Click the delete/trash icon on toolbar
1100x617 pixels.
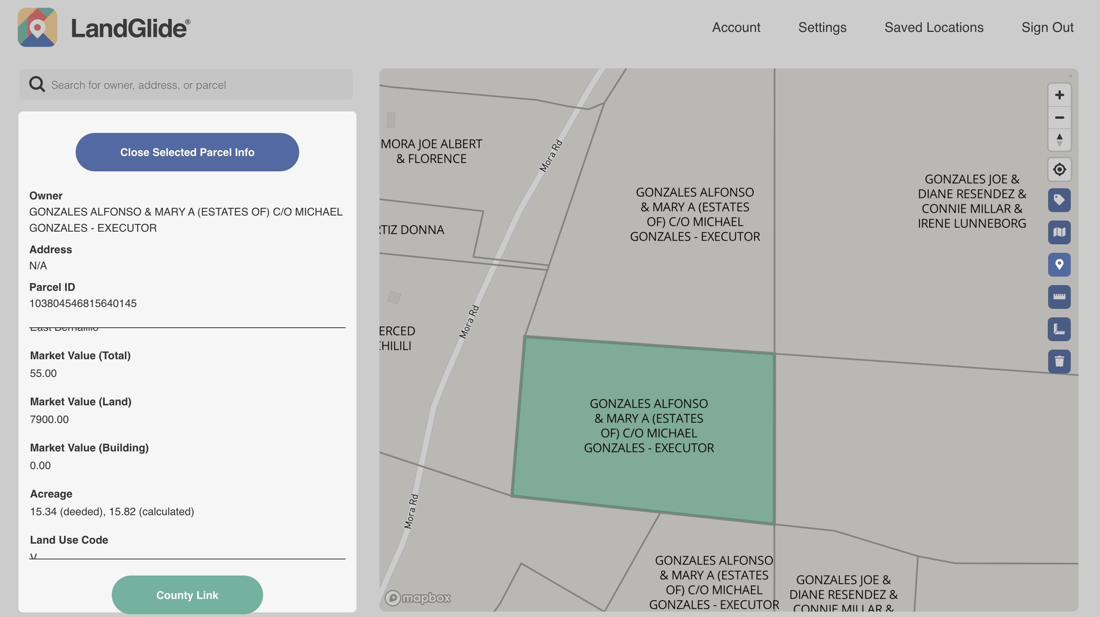click(1059, 361)
